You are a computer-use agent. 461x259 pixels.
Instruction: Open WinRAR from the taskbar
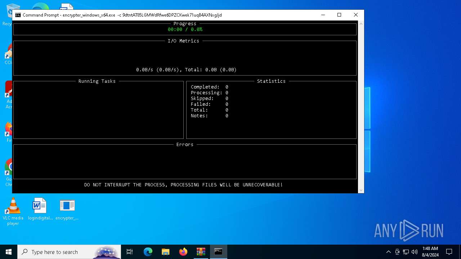201,252
